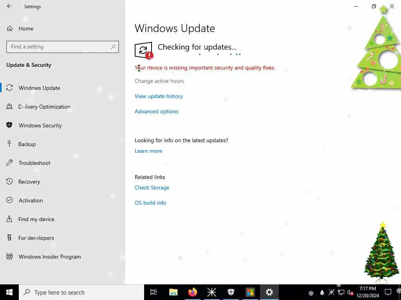Viewport: 401px width, 300px height.
Task: Click the muted volume tray icon
Action: coord(350,292)
